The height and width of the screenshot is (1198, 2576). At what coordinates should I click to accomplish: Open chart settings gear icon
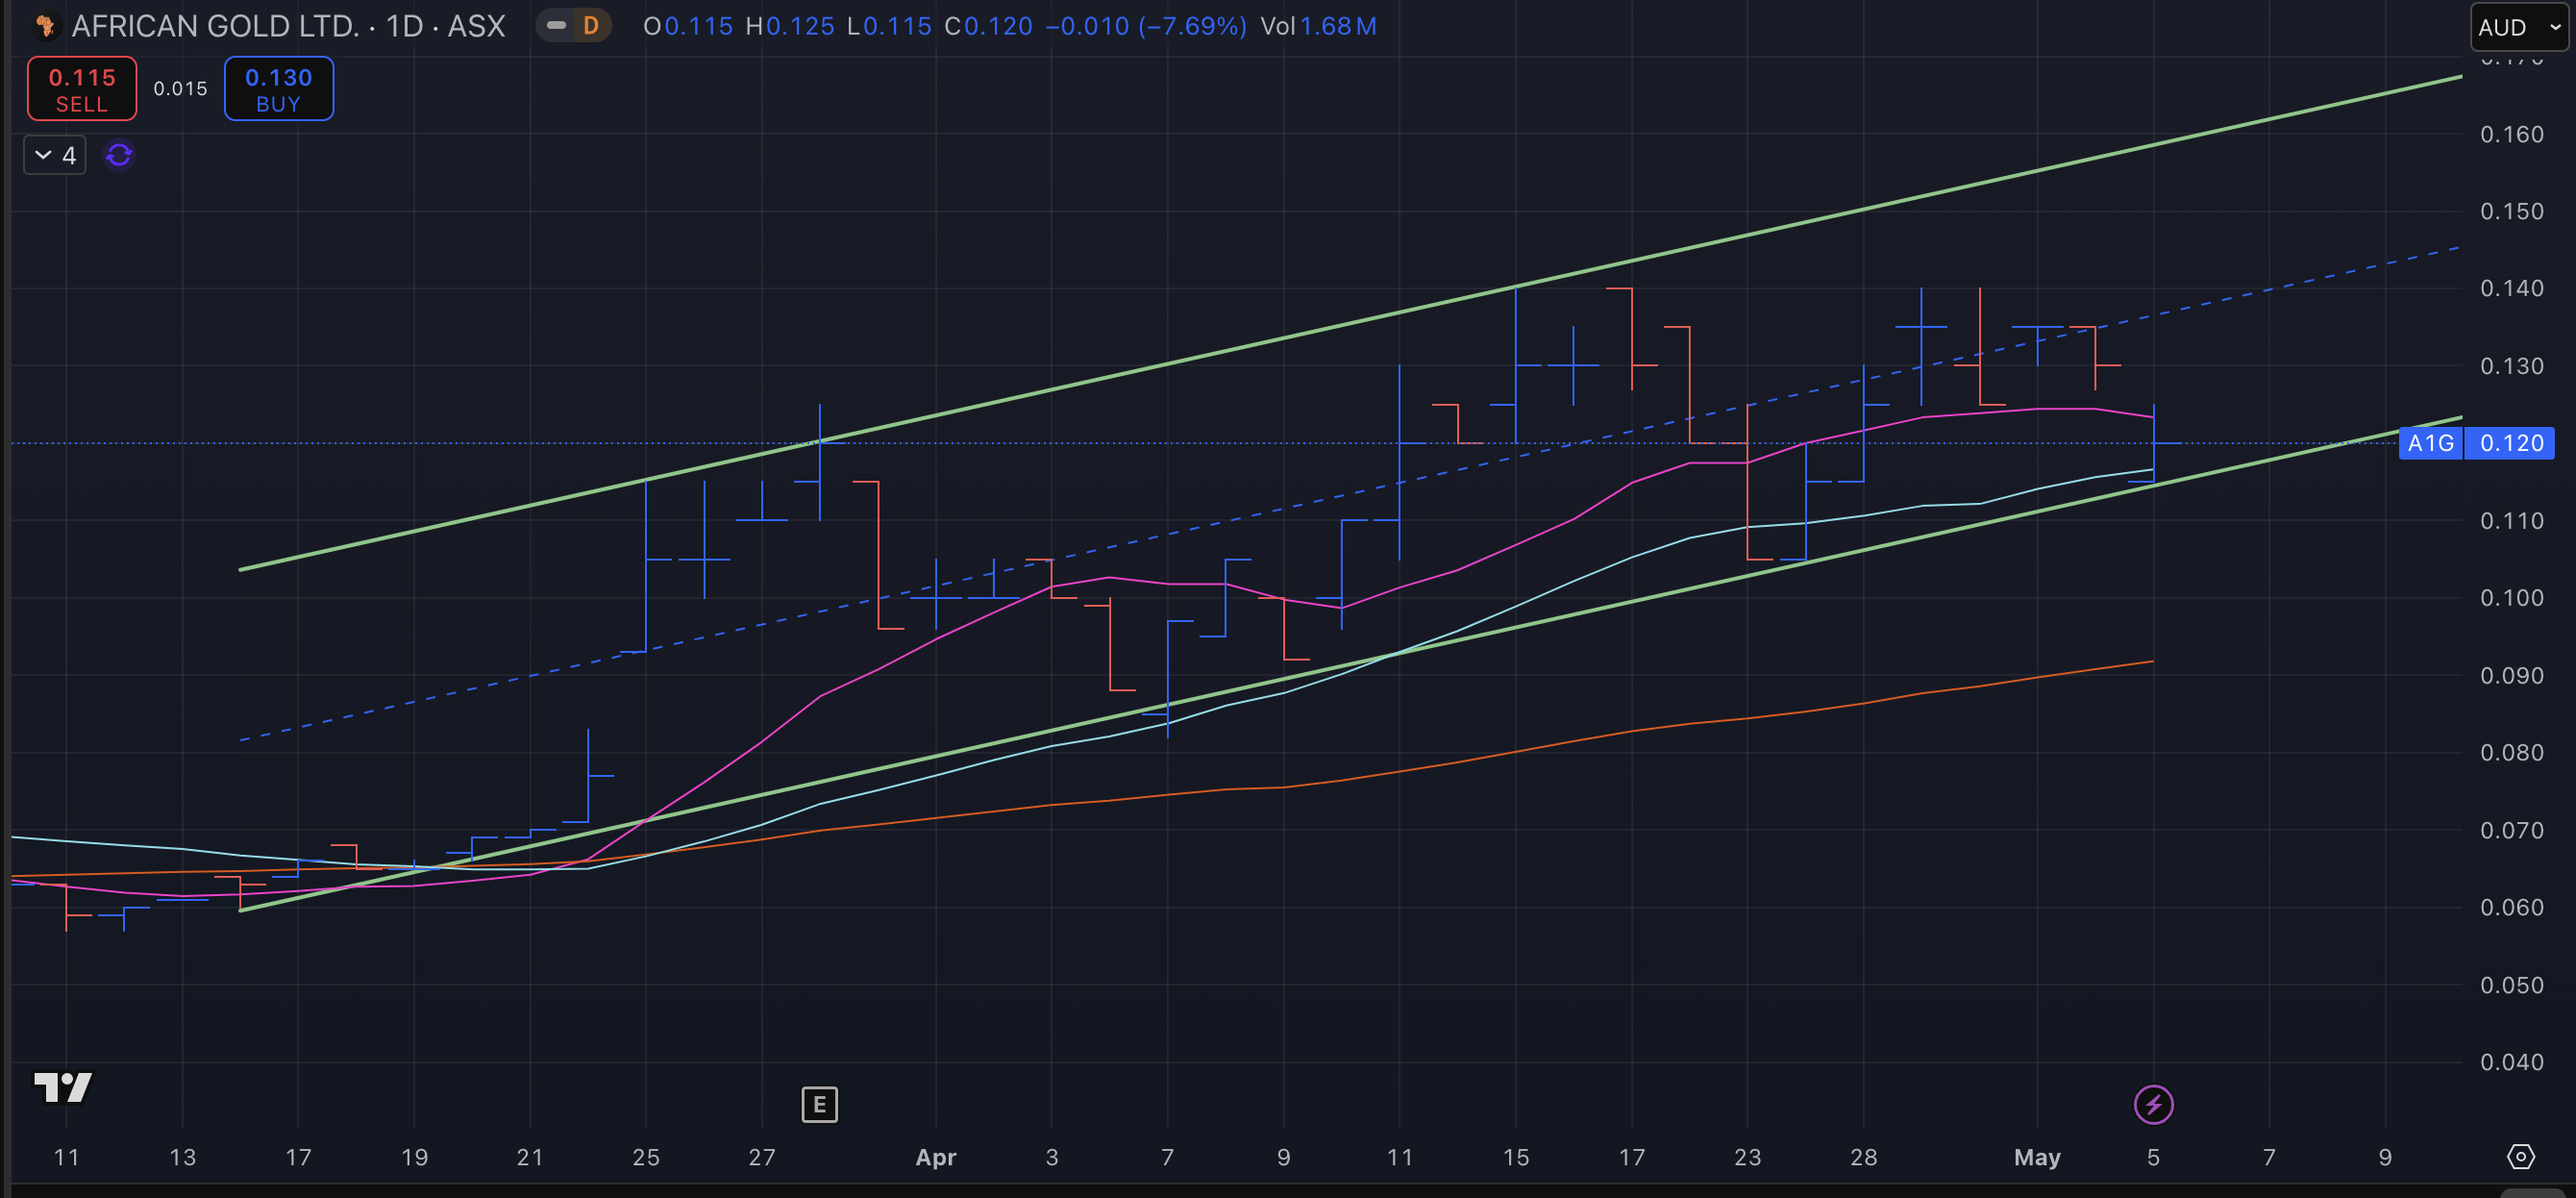tap(2521, 1156)
